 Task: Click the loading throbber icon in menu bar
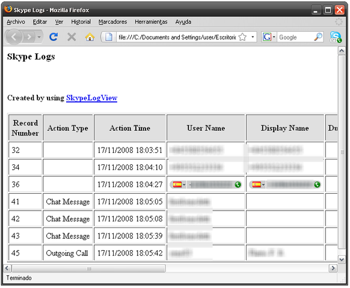339,22
